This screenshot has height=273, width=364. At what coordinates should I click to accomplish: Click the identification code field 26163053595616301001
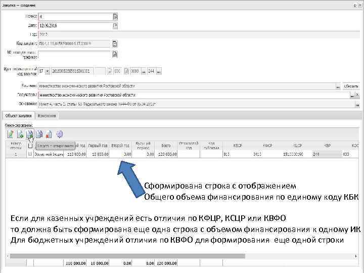pyautogui.click(x=72, y=71)
